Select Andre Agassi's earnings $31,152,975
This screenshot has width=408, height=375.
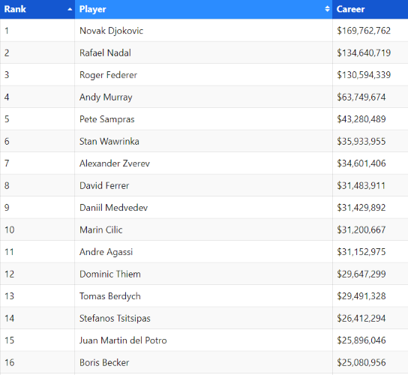point(361,252)
